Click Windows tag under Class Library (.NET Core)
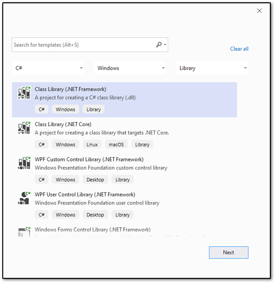Image resolution: width=275 pixels, height=283 pixels. tap(66, 144)
